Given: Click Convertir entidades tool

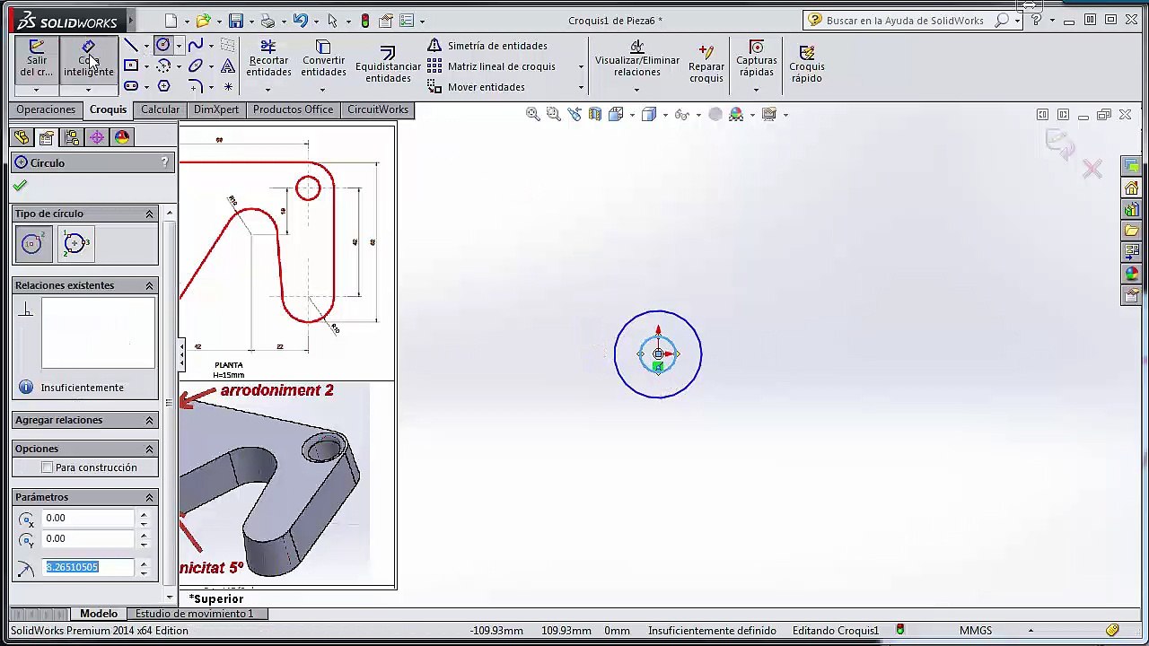Looking at the screenshot, I should (x=323, y=59).
